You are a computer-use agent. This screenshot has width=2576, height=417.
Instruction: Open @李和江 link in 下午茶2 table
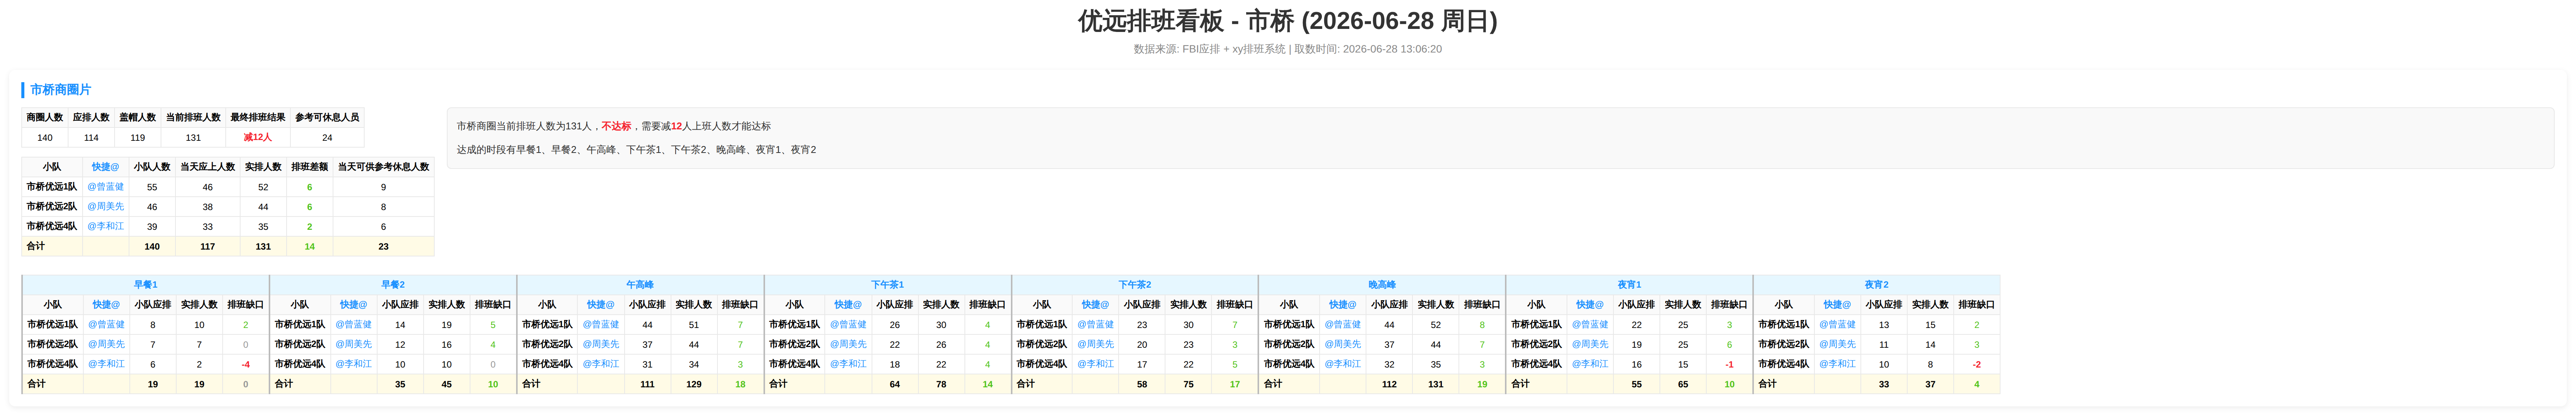[x=1095, y=364]
